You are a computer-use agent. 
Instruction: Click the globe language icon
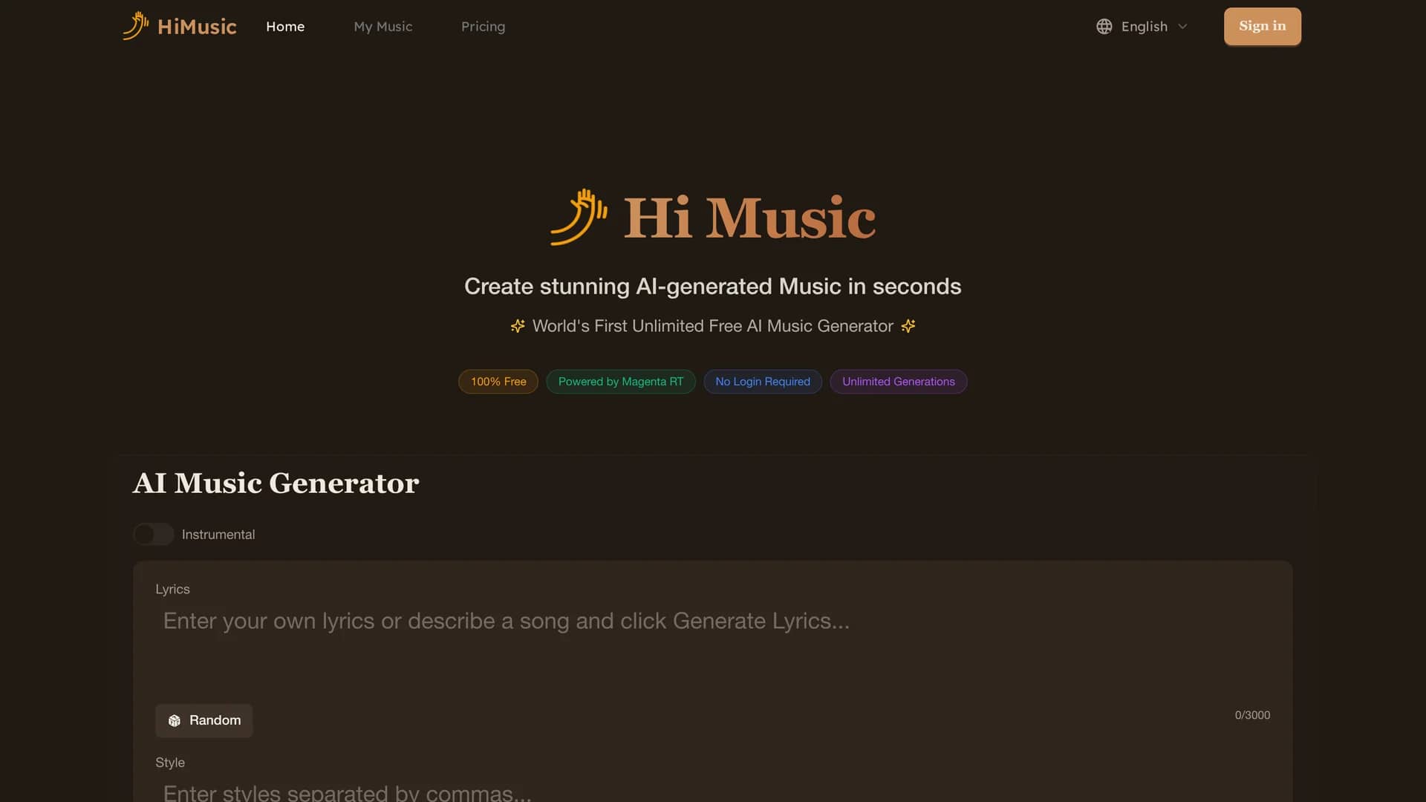click(x=1104, y=27)
